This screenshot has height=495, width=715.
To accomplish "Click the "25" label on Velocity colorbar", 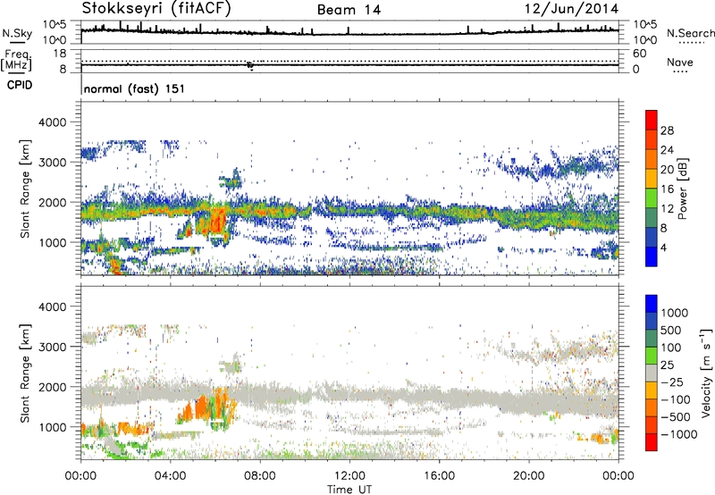I will 669,365.
